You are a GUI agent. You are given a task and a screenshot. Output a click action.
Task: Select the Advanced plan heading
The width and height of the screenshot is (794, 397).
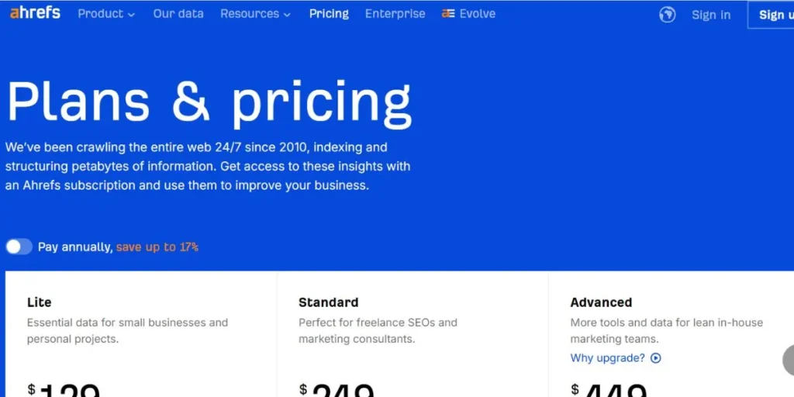[x=601, y=302]
